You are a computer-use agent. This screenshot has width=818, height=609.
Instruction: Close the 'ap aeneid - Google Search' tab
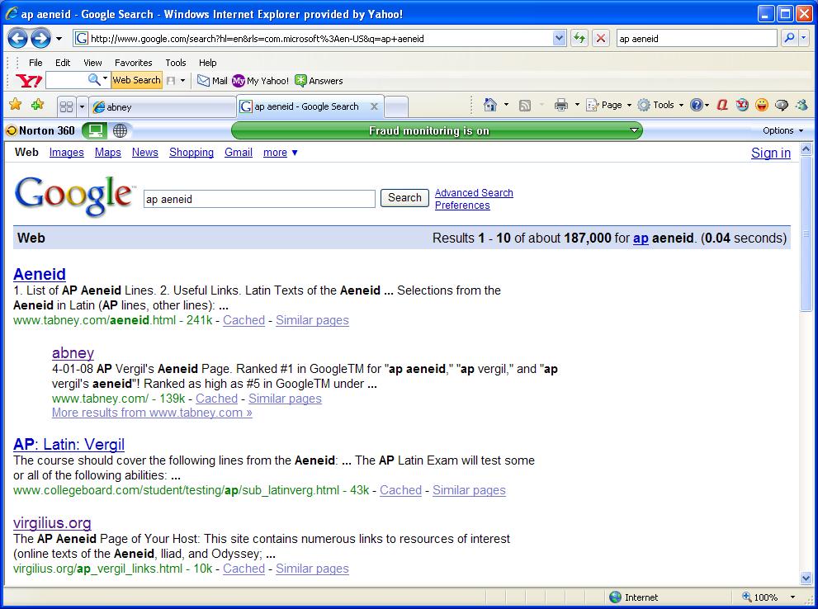click(x=374, y=106)
